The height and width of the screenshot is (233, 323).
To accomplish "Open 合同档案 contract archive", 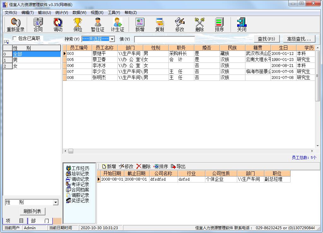I will coord(78,190).
